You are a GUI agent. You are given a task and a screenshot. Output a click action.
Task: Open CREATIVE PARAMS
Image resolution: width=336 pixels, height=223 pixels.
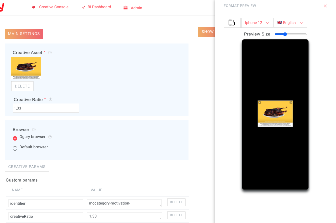coord(27,166)
